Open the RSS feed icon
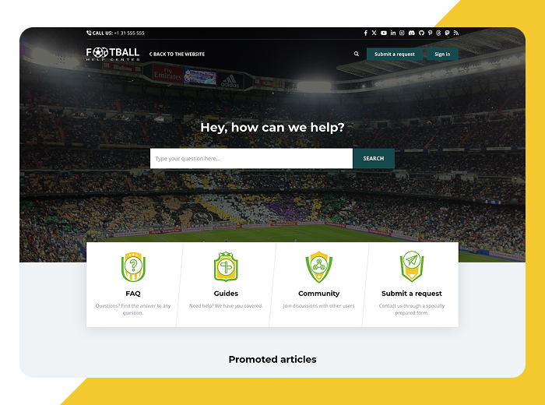Viewport: 545px width, 405px height. (x=456, y=33)
